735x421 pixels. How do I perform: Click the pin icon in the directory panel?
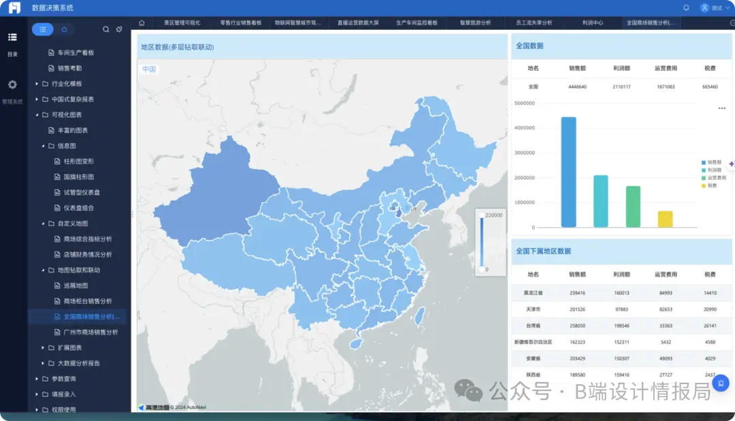pyautogui.click(x=119, y=29)
